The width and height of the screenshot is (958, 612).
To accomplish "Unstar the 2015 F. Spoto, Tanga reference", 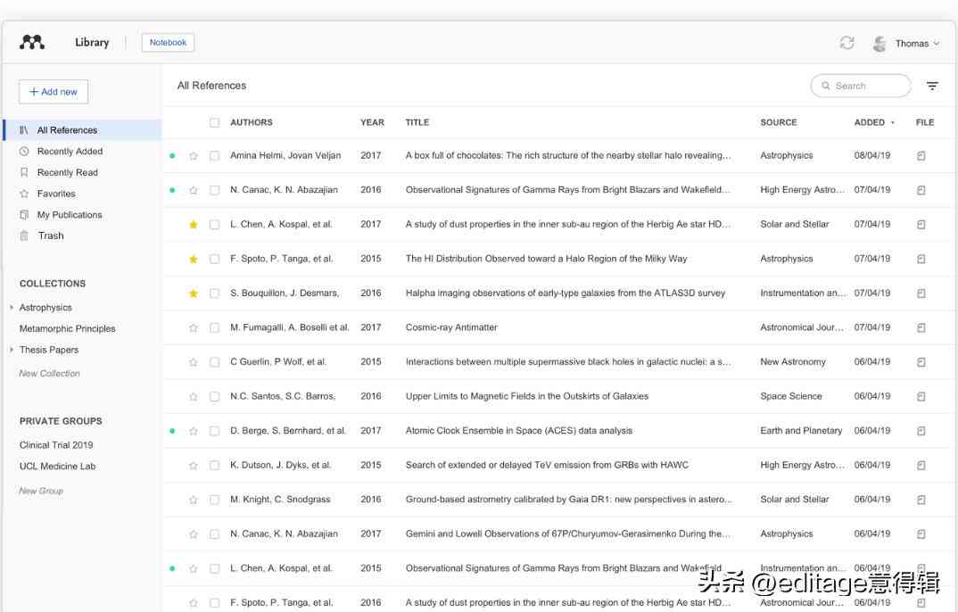I will coord(194,259).
